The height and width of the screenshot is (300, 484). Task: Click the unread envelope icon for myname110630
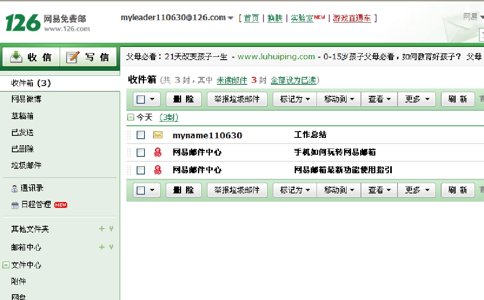point(158,135)
